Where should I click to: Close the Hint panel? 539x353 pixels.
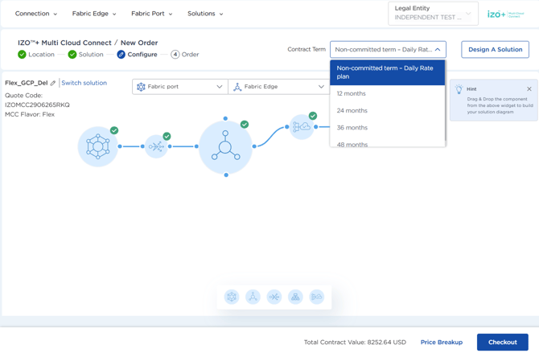(529, 89)
